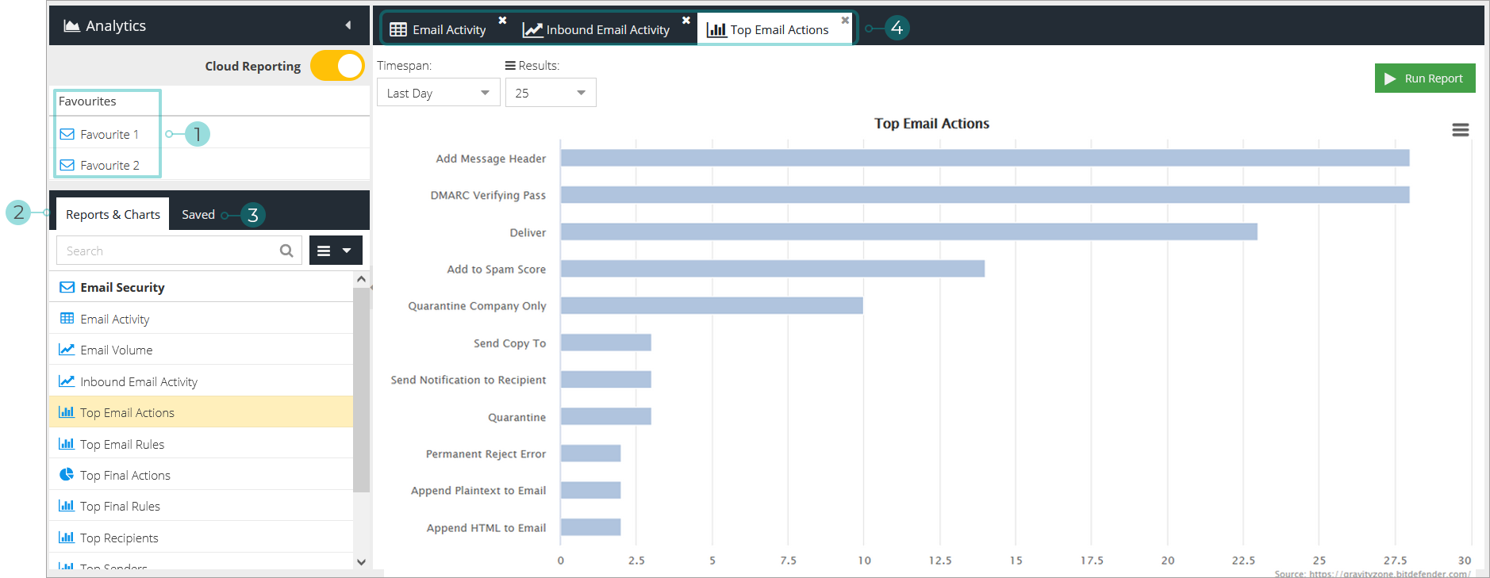Open the chart hamburger context menu

(x=1461, y=130)
